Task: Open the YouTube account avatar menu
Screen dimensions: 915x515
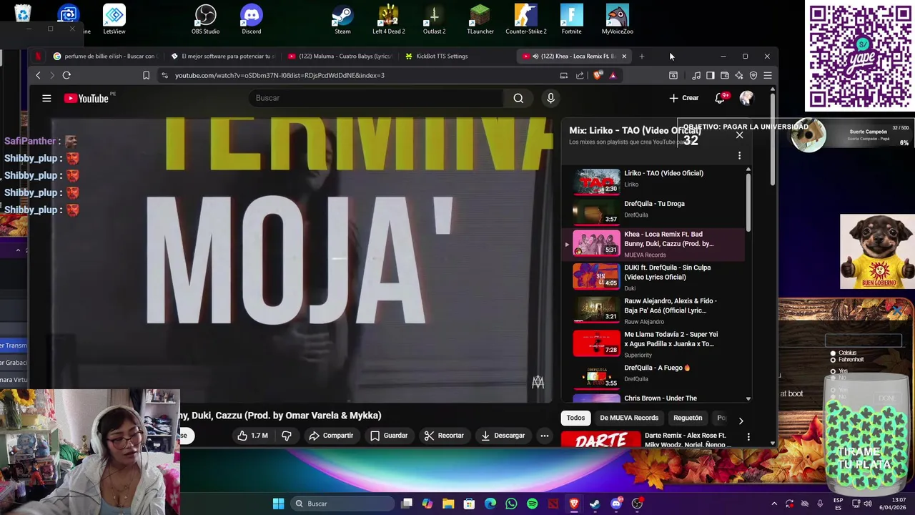Action: [x=746, y=98]
